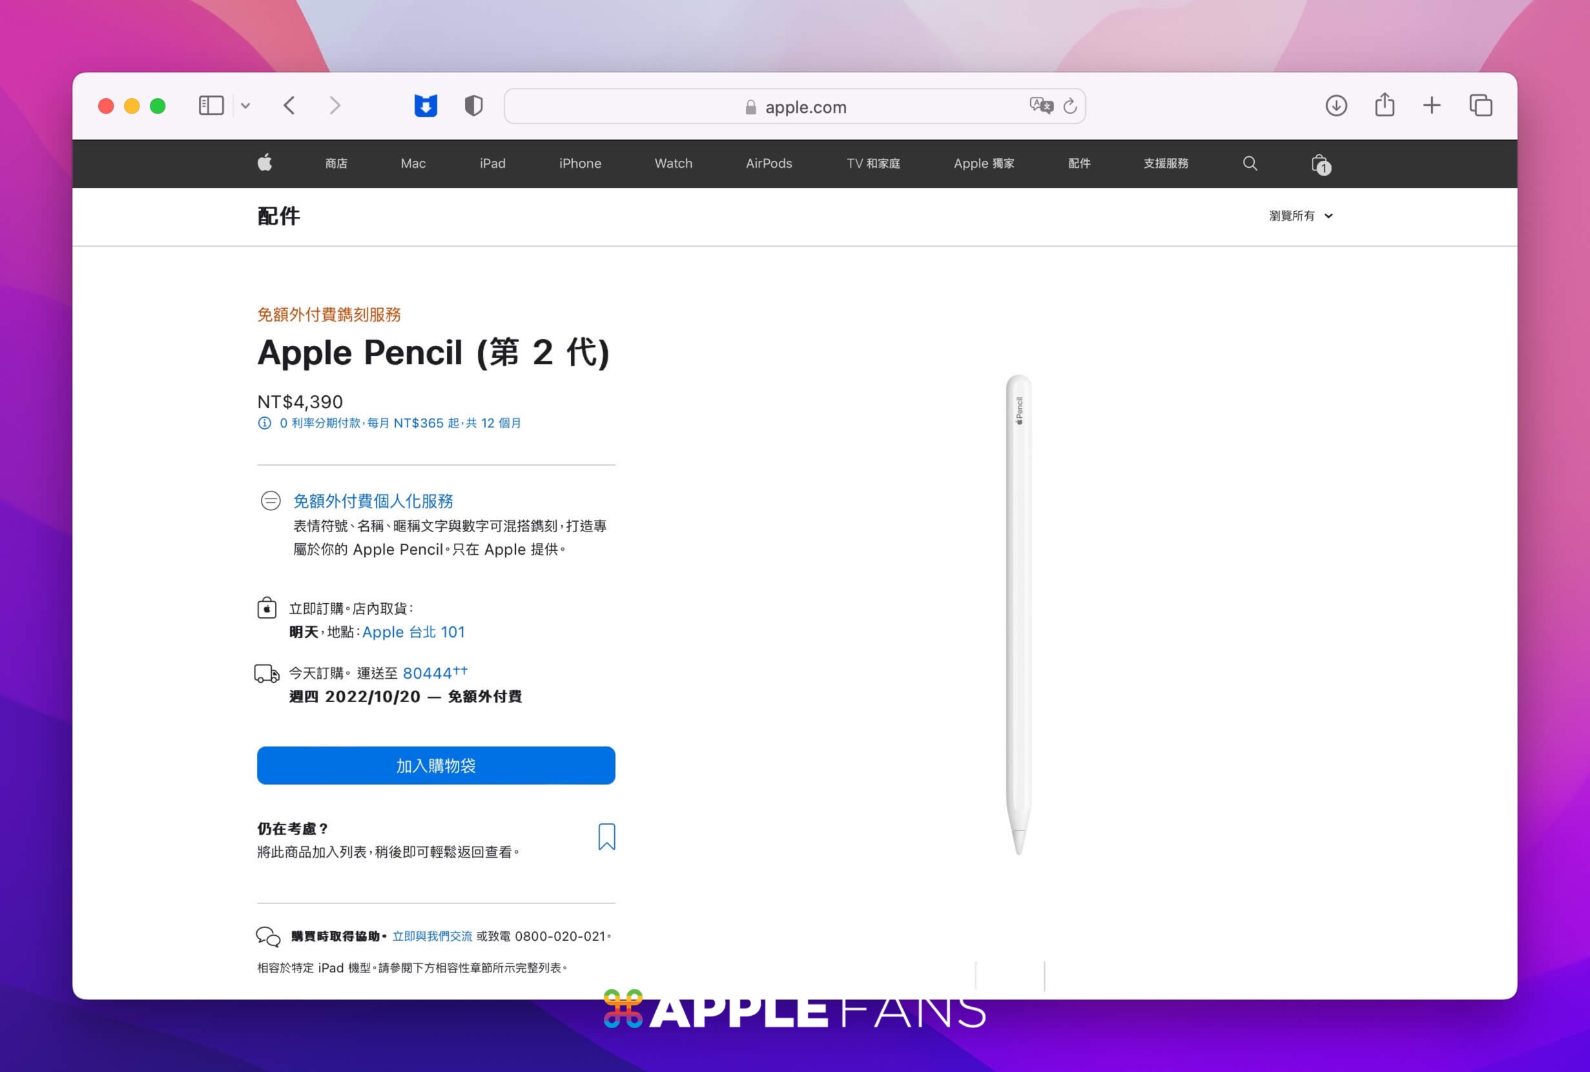The height and width of the screenshot is (1072, 1590).
Task: Select iPad from the navigation menu
Action: (493, 163)
